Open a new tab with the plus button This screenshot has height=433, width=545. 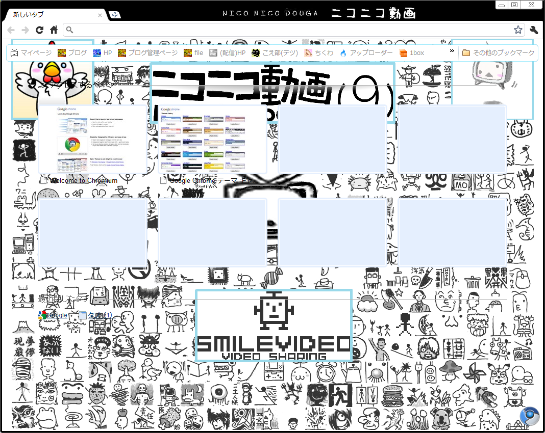114,15
